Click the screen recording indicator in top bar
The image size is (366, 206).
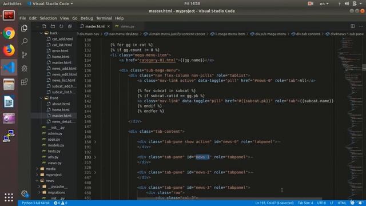pyautogui.click(x=310, y=4)
